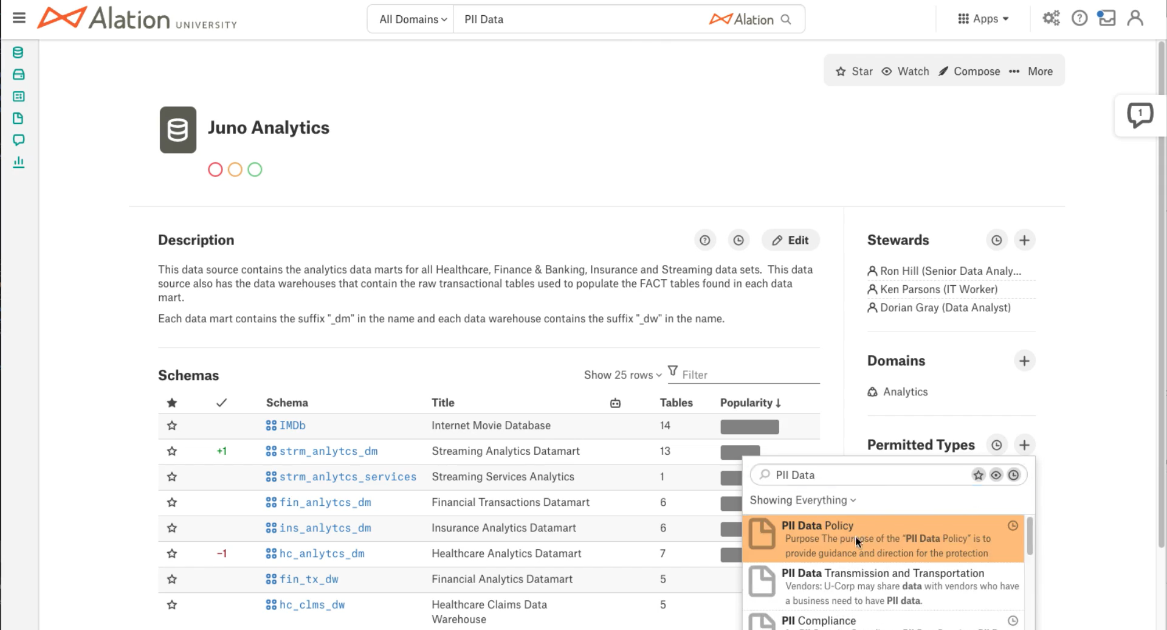Filter picker results by recent items
1167x630 pixels.
(x=1013, y=475)
